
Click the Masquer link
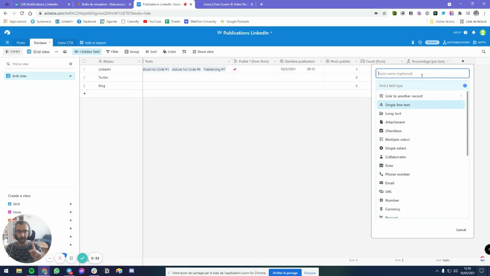click(x=310, y=273)
